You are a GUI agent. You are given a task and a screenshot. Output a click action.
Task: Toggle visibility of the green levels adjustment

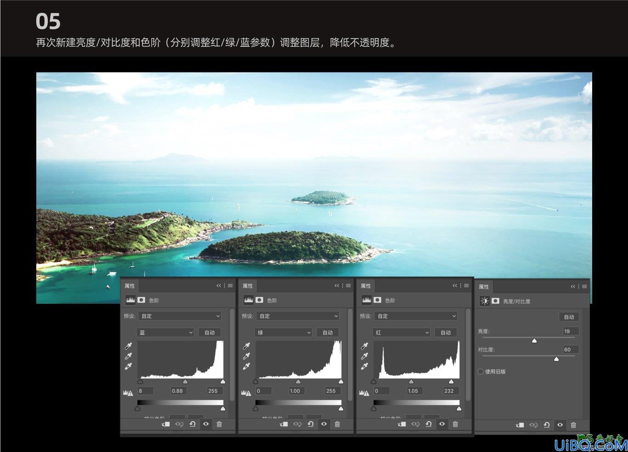click(324, 424)
